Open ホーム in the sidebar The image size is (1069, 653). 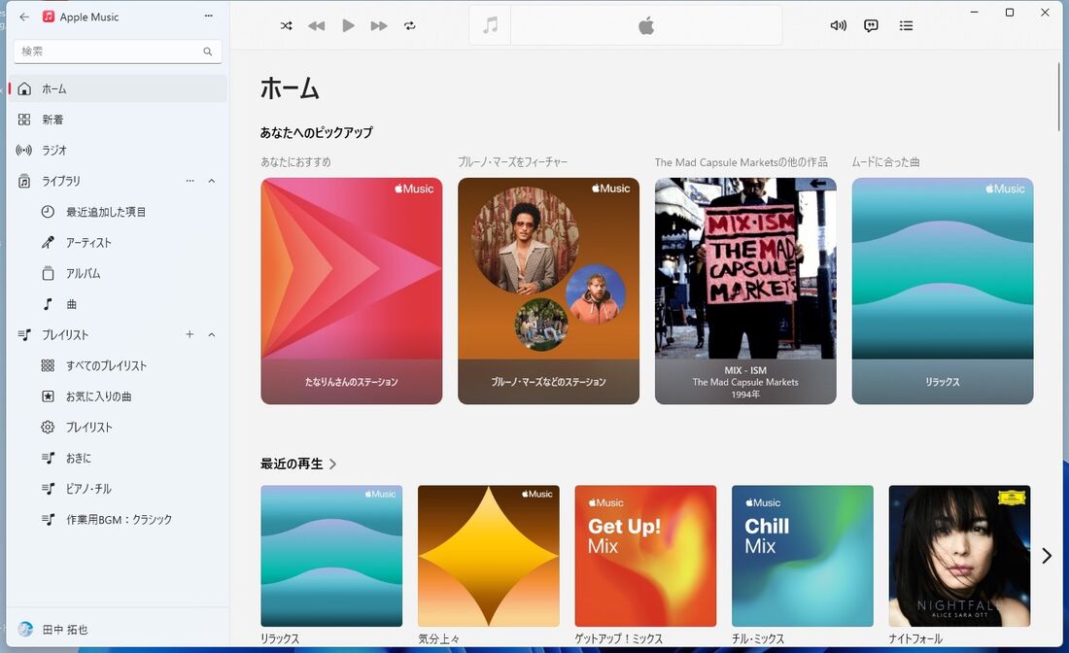(118, 88)
